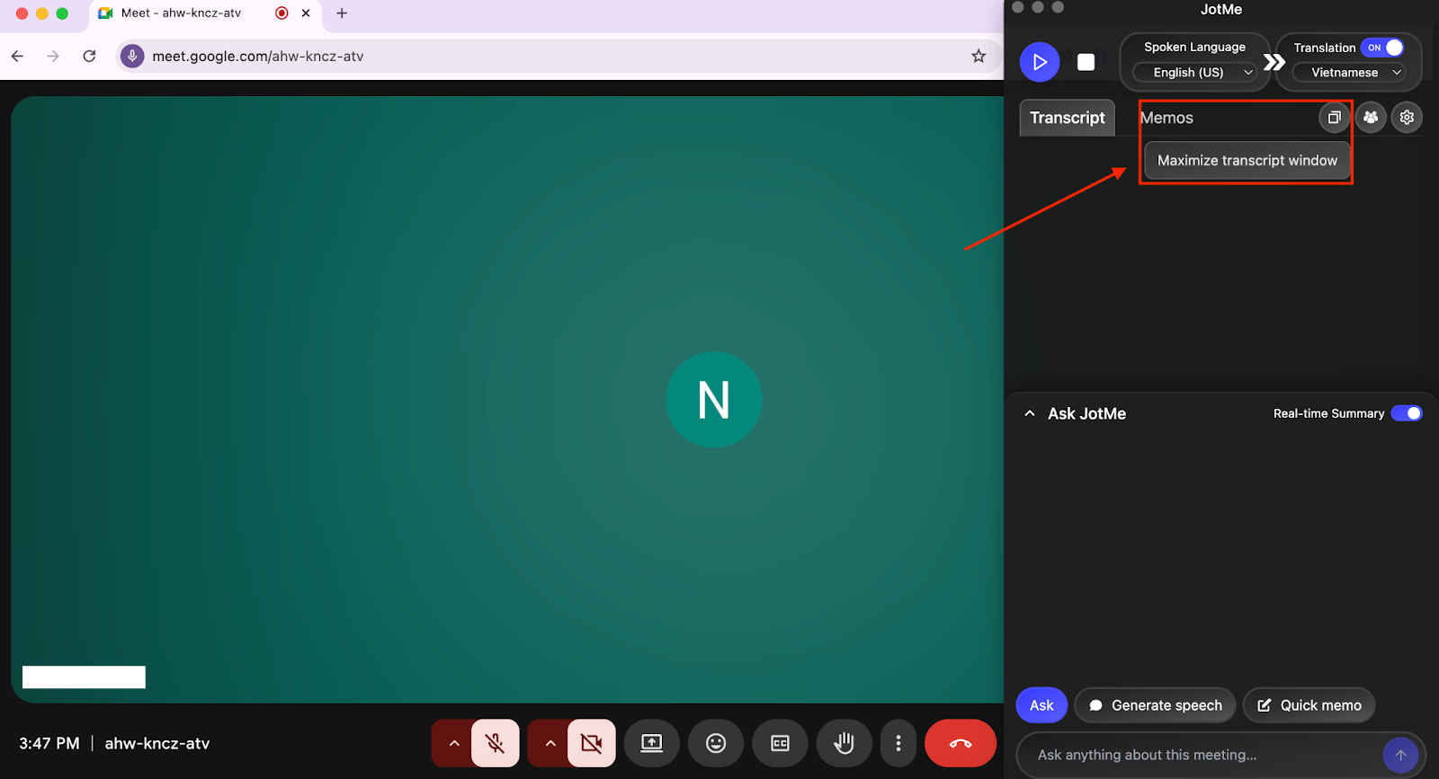
Task: Turn on the camera in Google Meet
Action: pyautogui.click(x=592, y=743)
